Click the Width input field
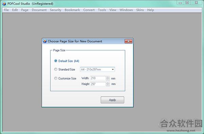 pos(98,78)
